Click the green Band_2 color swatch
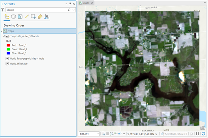The height and width of the screenshot is (138, 208). 8,49
